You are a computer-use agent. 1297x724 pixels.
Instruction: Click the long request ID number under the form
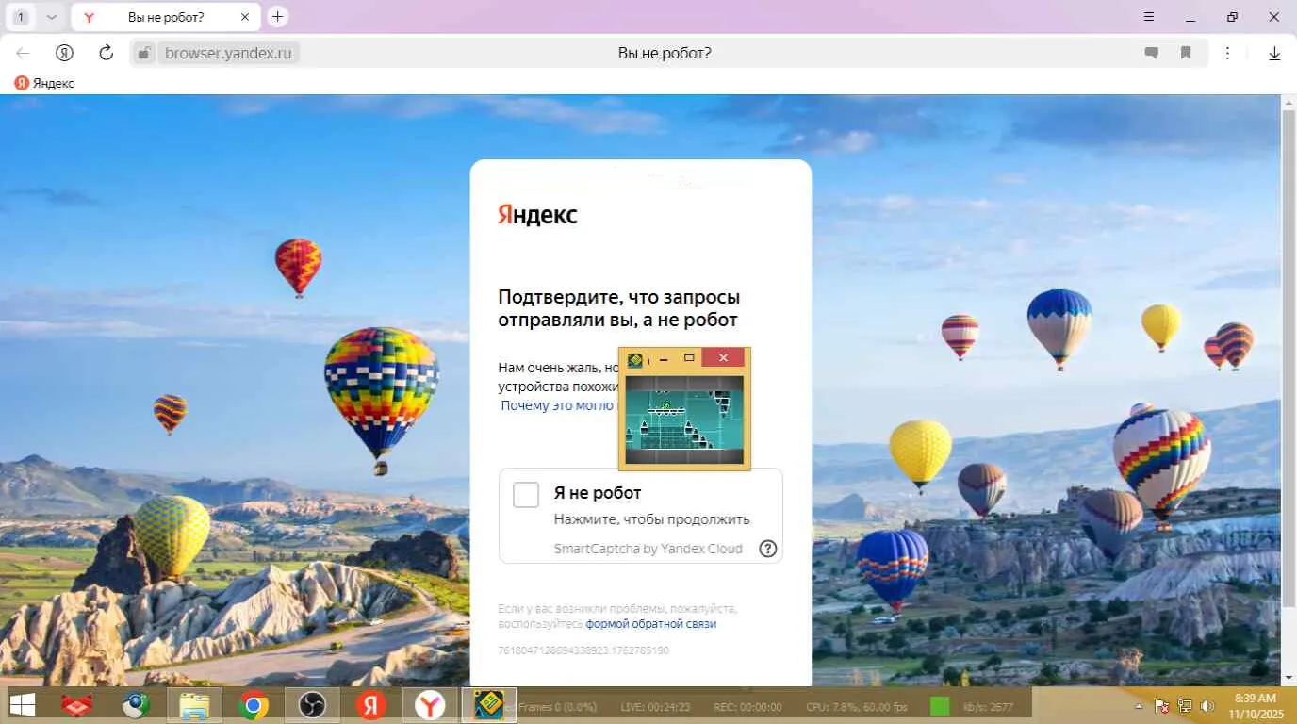pos(583,650)
